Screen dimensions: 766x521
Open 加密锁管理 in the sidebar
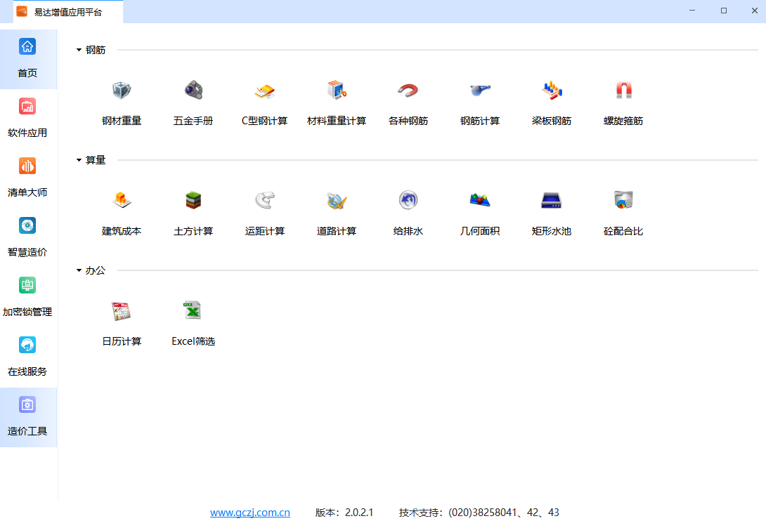pos(28,298)
